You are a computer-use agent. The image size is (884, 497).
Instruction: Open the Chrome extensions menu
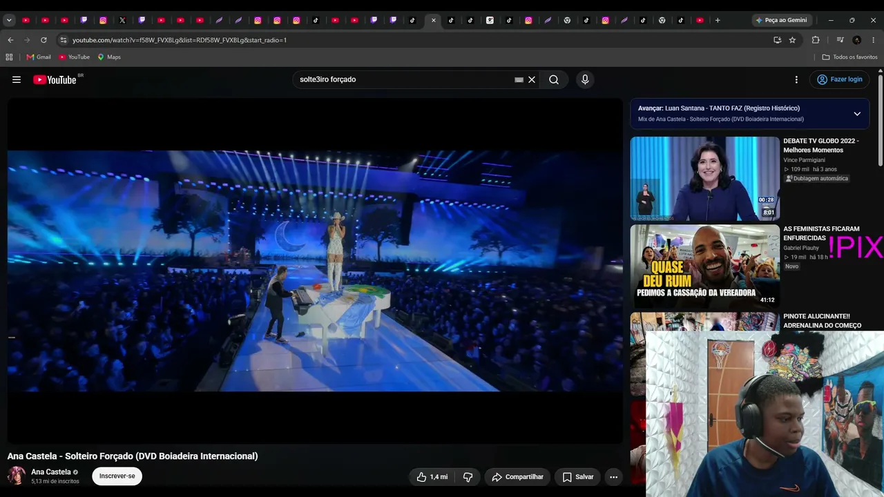[816, 40]
